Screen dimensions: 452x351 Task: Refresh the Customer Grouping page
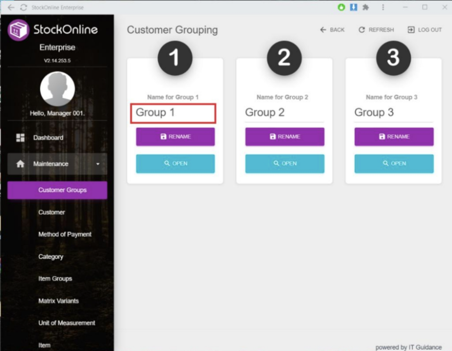pyautogui.click(x=376, y=30)
